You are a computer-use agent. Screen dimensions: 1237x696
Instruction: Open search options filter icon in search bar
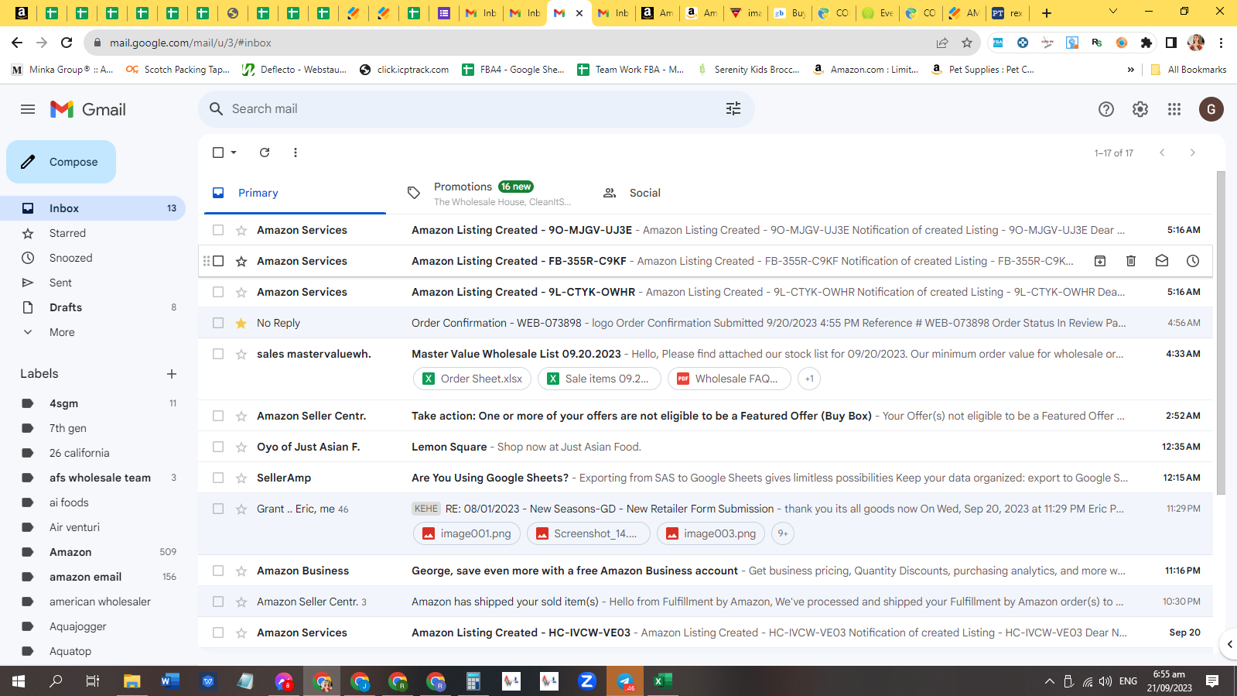click(733, 109)
